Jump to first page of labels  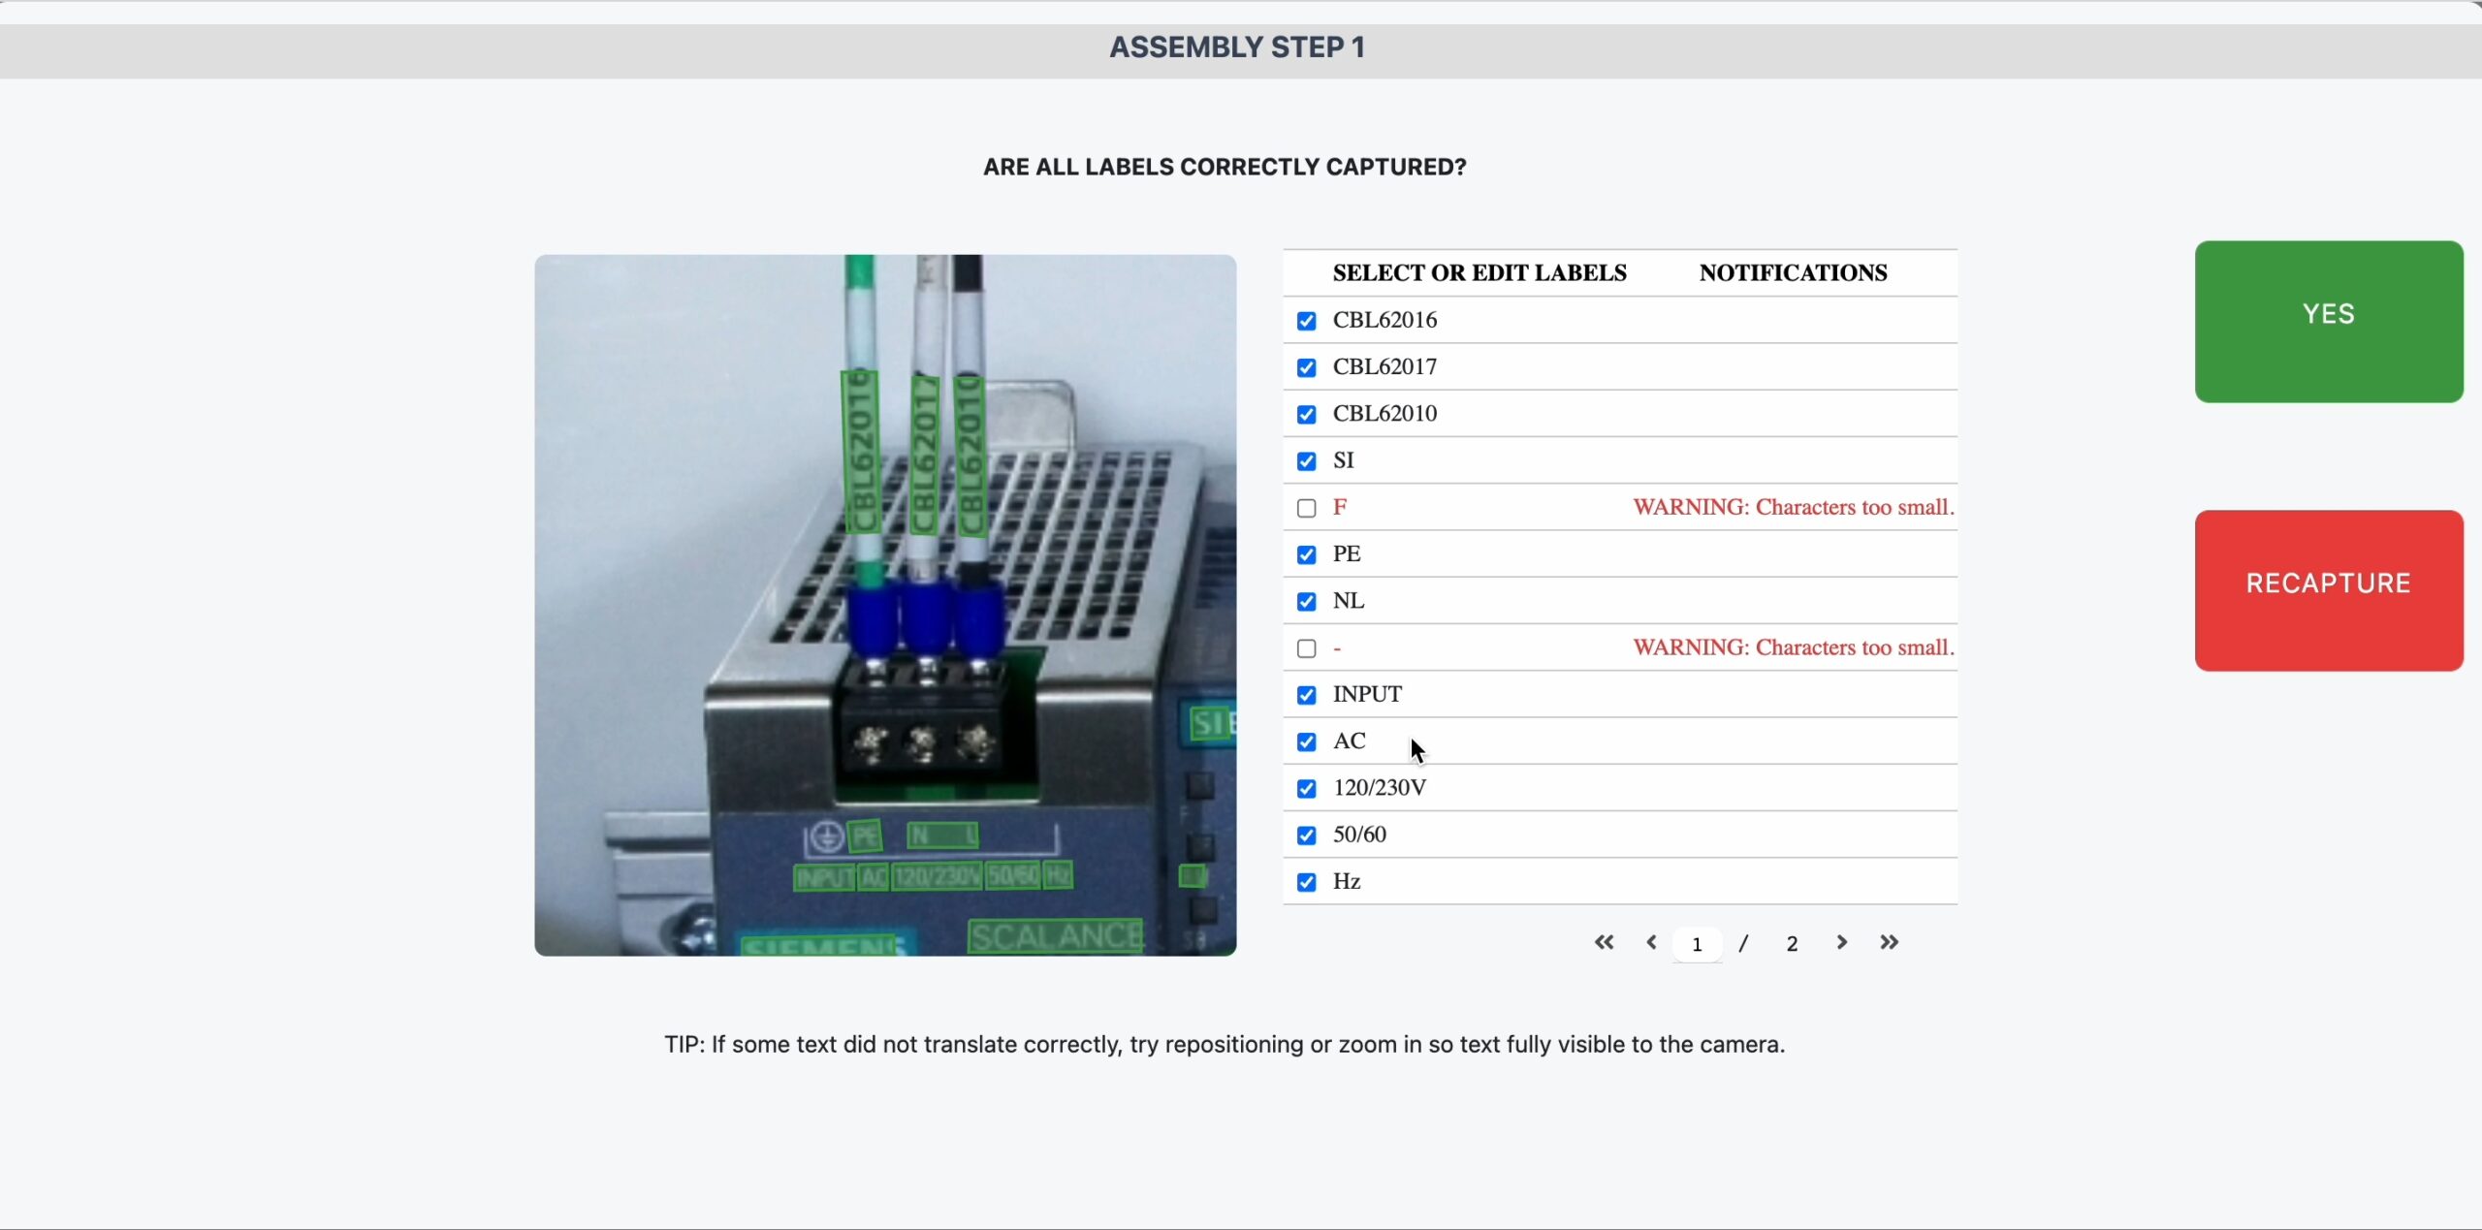click(x=1604, y=942)
